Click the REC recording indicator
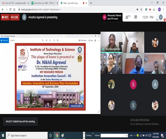166x139 pixels. point(5,17)
